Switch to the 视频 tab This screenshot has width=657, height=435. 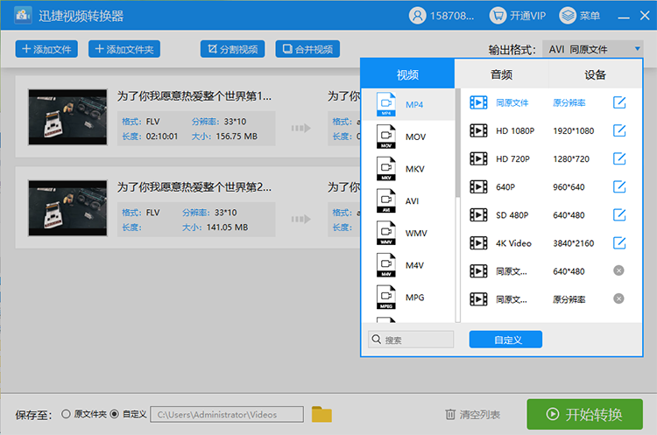tap(407, 74)
